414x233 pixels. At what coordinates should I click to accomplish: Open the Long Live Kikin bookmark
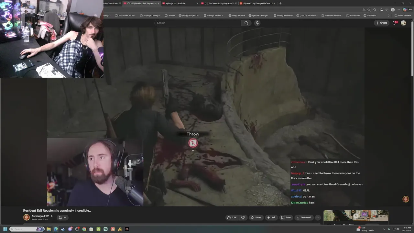tap(237, 16)
